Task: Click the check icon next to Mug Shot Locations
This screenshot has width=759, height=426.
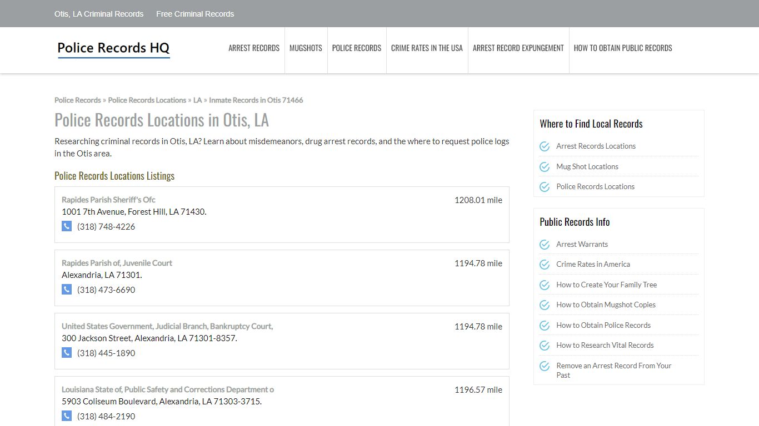Action: point(545,166)
